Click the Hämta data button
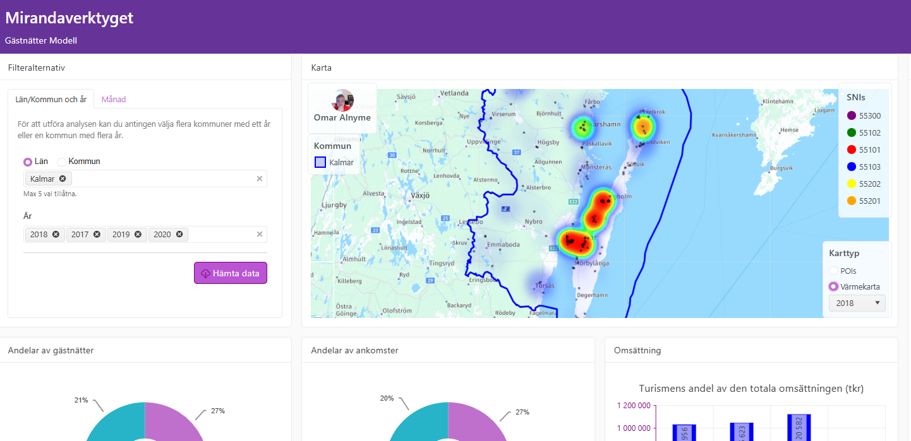 (231, 273)
